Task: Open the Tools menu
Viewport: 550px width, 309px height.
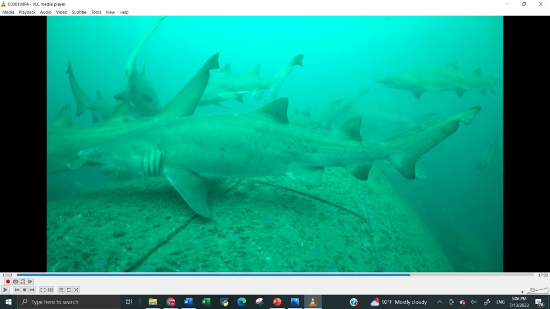Action: 96,12
